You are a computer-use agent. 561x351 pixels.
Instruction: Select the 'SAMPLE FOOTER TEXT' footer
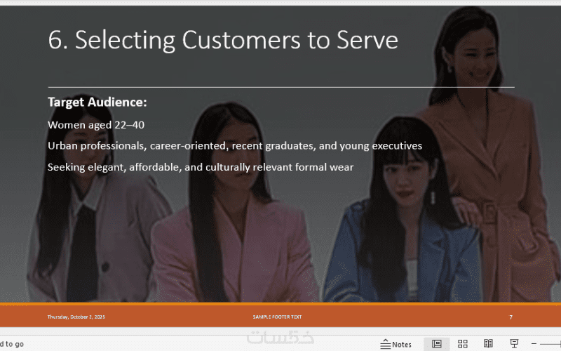point(277,317)
